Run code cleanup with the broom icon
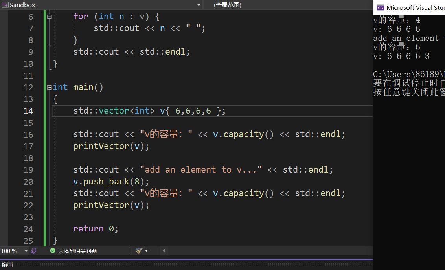Screen dimensions: 445x270 click(x=139, y=251)
